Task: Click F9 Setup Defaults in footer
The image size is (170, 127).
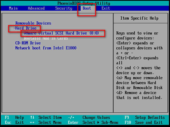Action: coord(145,118)
